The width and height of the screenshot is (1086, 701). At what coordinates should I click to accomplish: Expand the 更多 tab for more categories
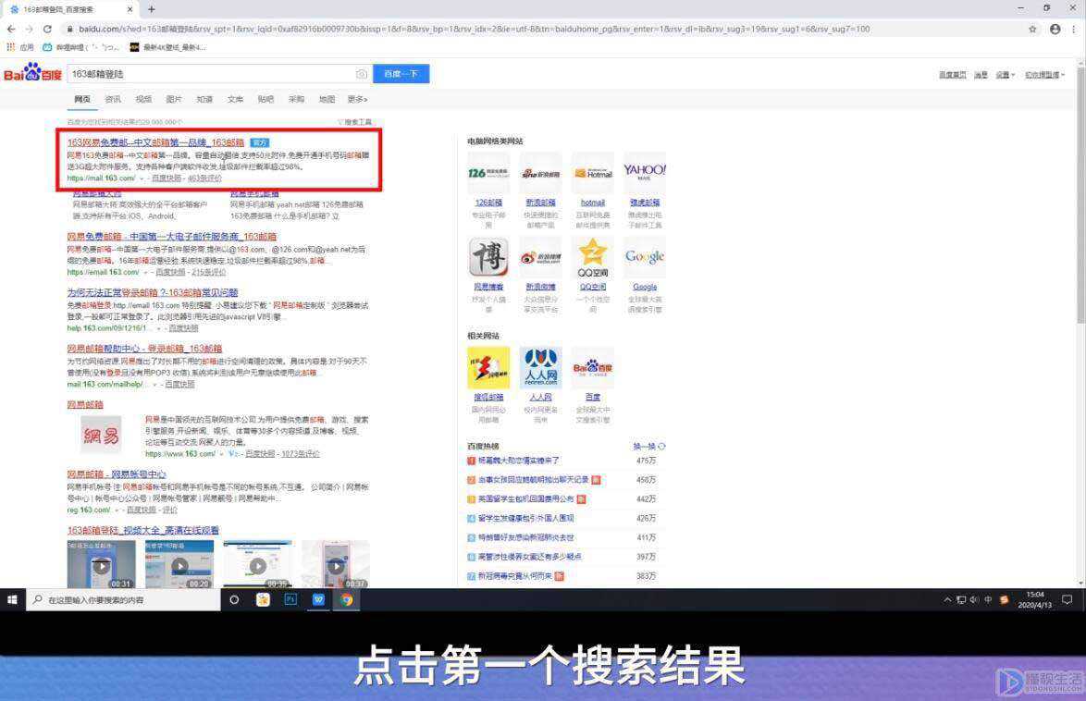click(357, 99)
